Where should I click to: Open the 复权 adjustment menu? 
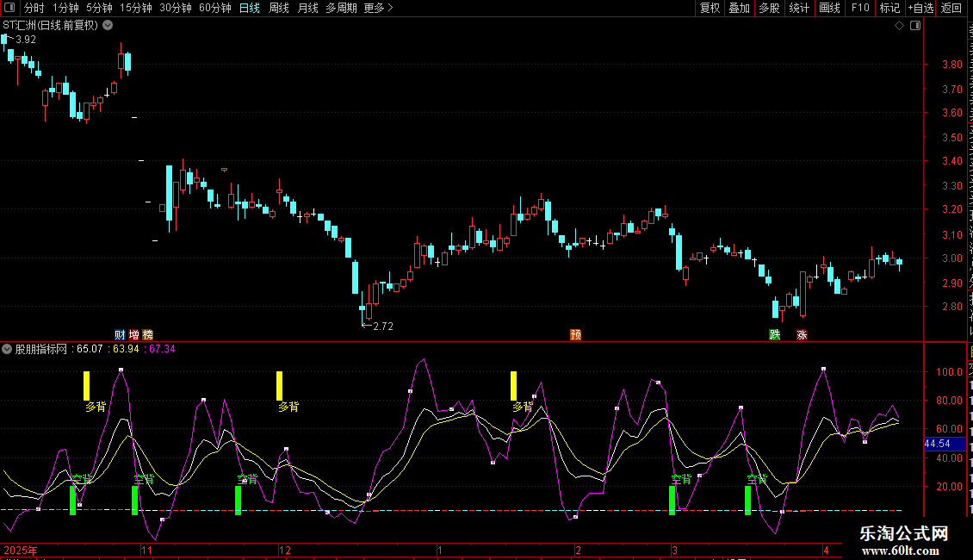click(x=710, y=8)
